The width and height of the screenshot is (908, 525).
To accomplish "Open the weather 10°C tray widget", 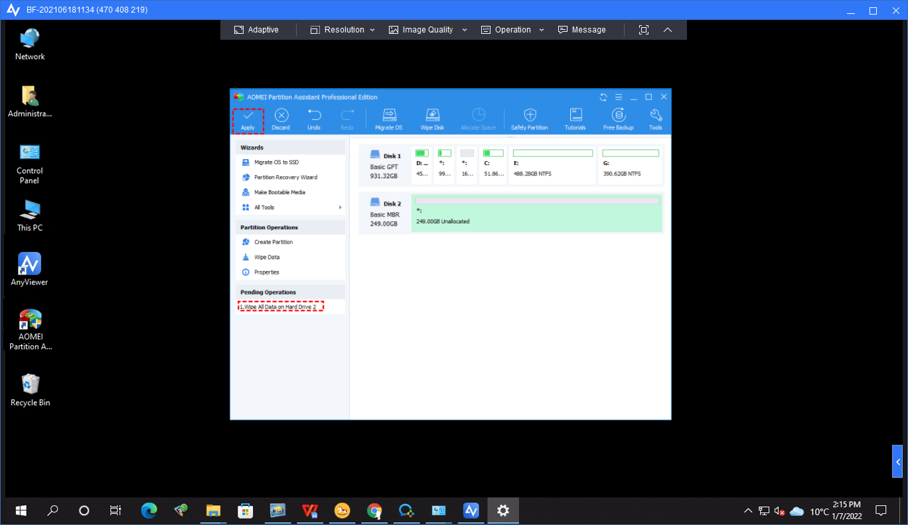I will 810,511.
